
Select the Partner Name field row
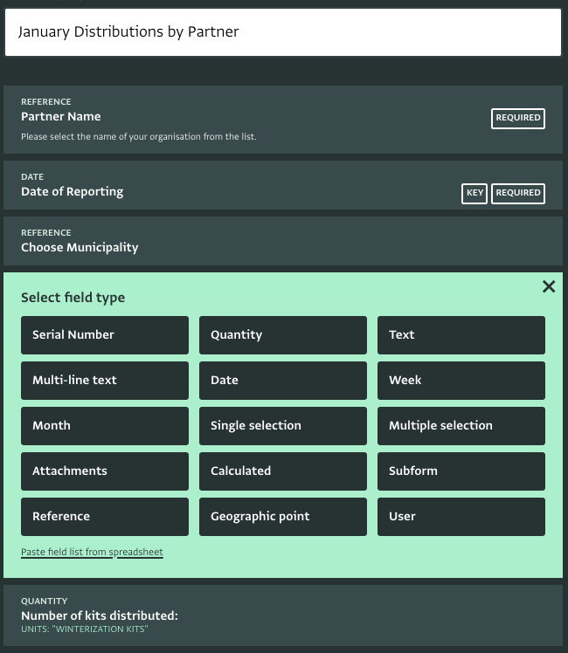[283, 120]
